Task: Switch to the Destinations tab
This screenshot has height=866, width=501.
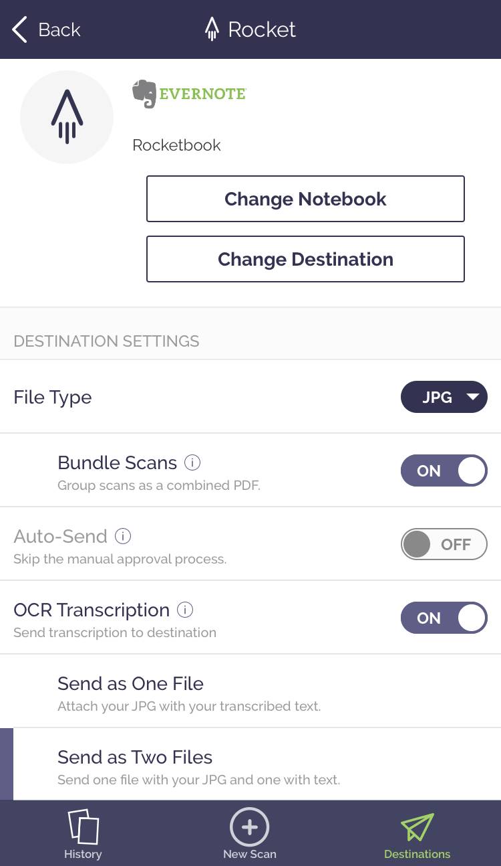Action: (x=417, y=834)
